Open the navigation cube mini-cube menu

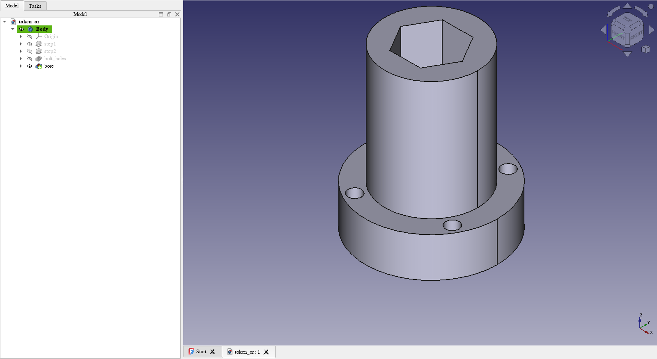(x=646, y=49)
